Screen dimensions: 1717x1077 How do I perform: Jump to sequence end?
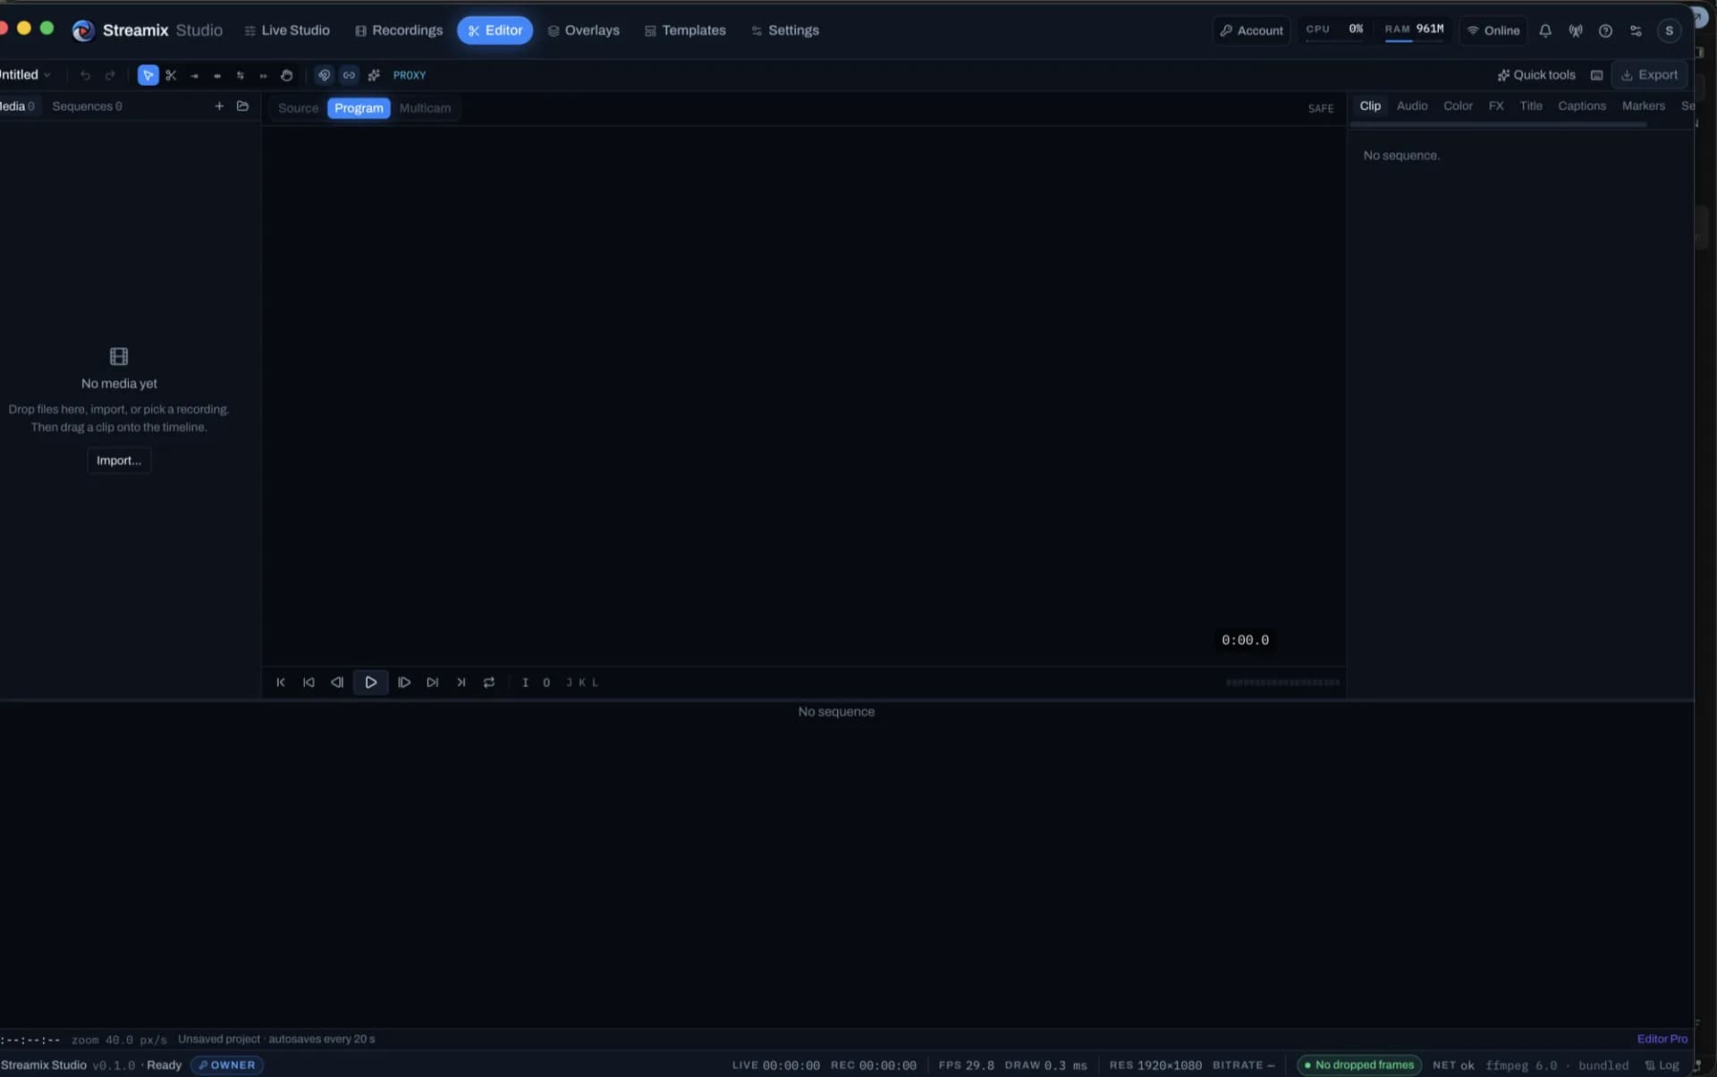tap(461, 683)
